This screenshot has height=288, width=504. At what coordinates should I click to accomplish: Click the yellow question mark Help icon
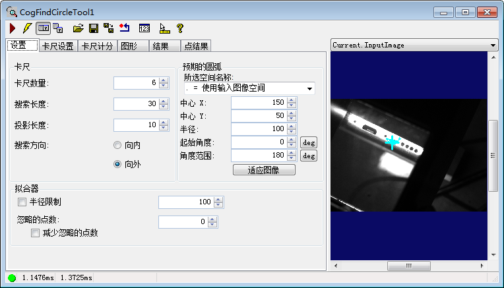pos(179,28)
